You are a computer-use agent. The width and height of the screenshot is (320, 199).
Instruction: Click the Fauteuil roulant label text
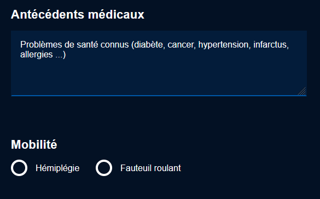[150, 168]
